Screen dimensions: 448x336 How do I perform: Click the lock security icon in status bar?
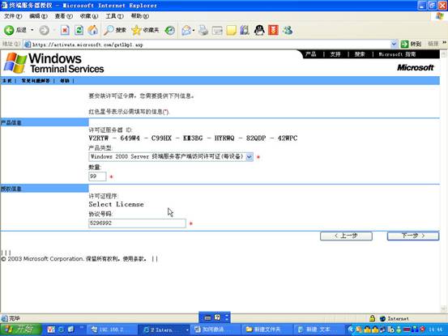(x=372, y=318)
